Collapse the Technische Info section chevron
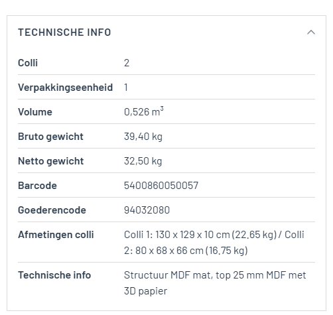Viewport: 333px width, 315px height. coord(311,32)
